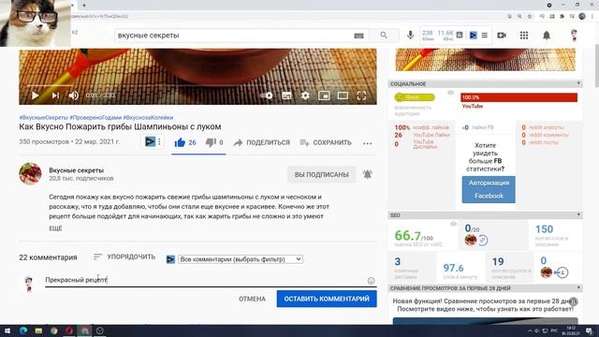Play the video
Screen dimensions: 599x337
click(35, 95)
